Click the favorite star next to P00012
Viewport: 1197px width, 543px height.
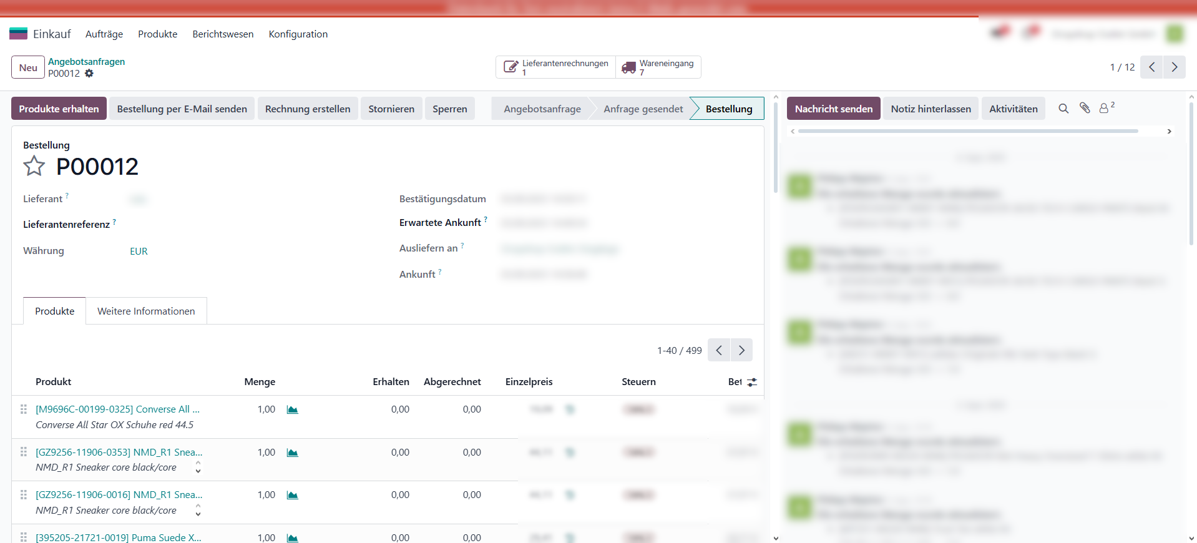(34, 167)
